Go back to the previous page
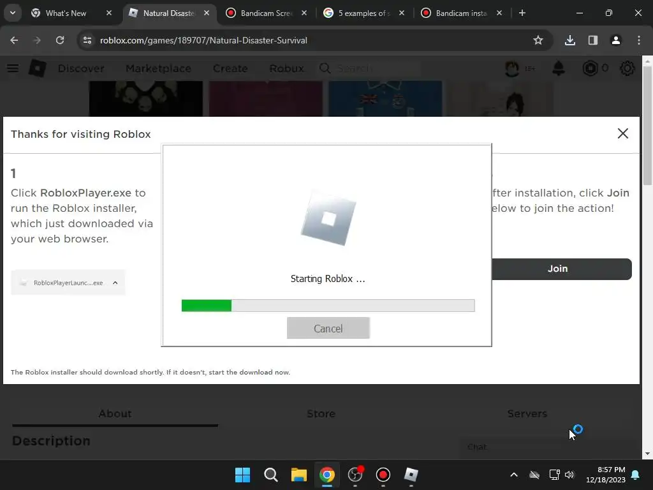The width and height of the screenshot is (653, 490). [14, 40]
